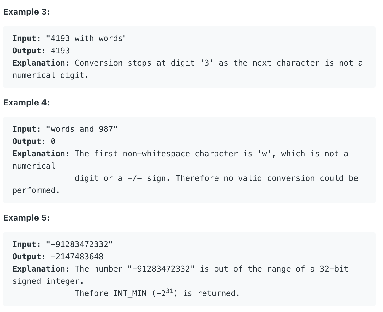
Task: Click the "32-bit" text in Example 5 explanation
Action: click(334, 269)
